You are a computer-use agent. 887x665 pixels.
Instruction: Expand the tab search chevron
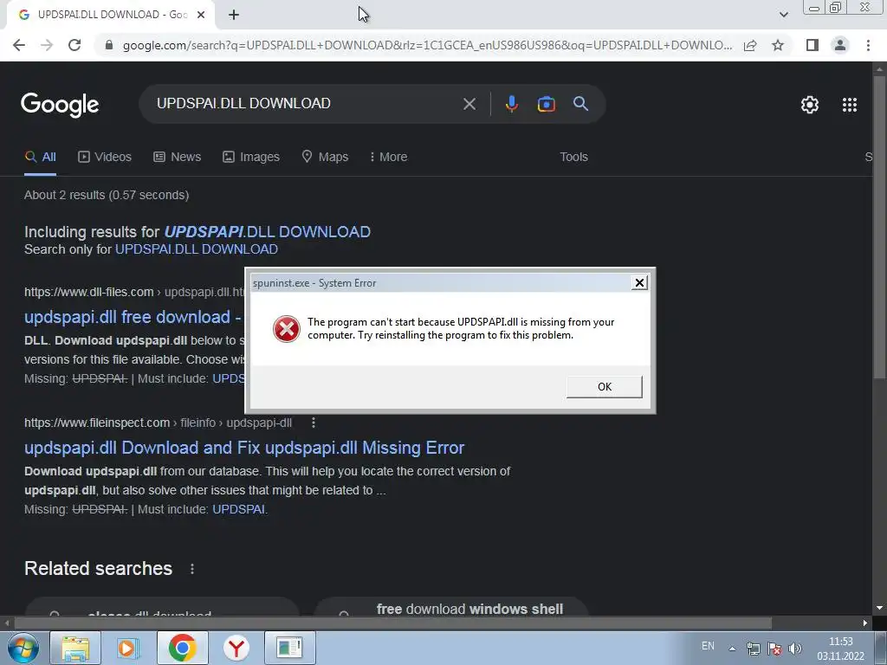point(783,15)
